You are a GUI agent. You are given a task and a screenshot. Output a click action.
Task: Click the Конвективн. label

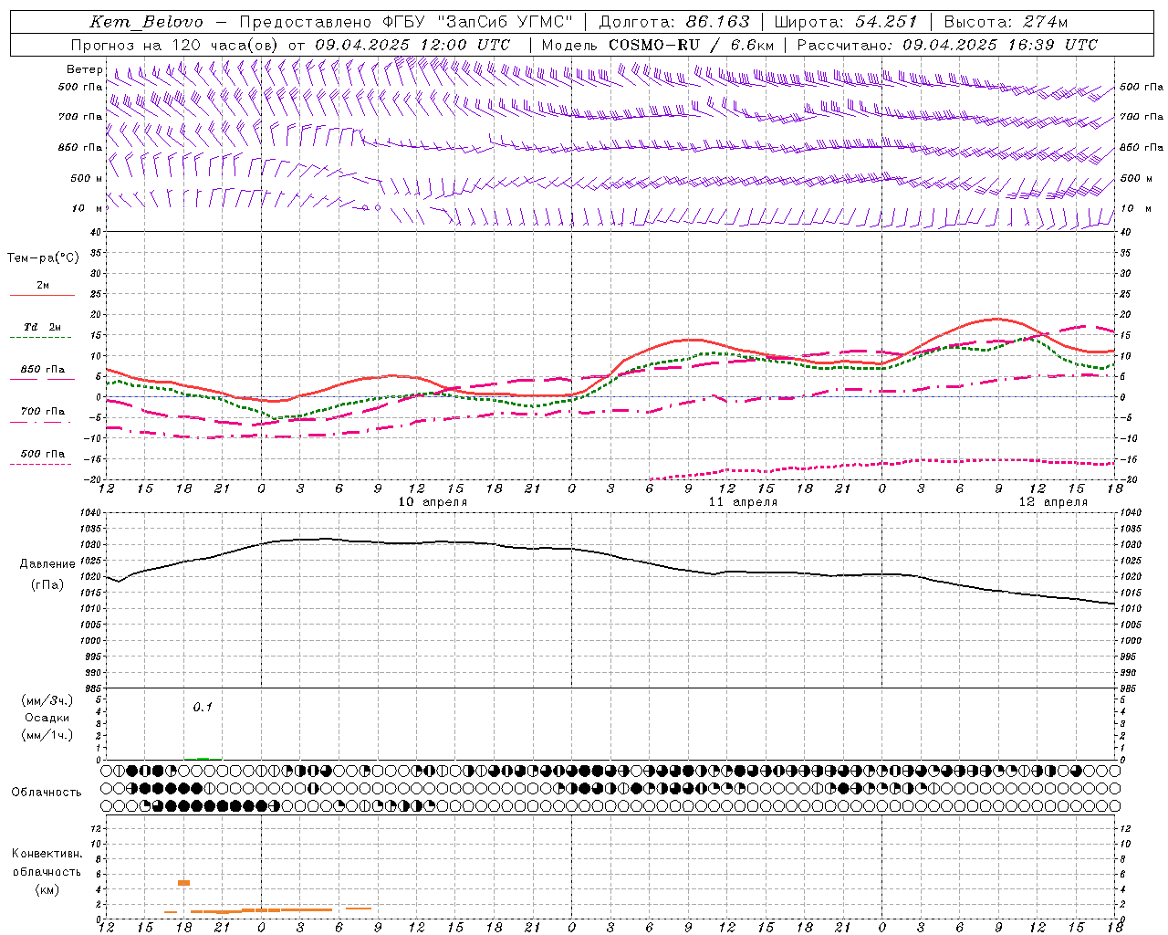(47, 854)
